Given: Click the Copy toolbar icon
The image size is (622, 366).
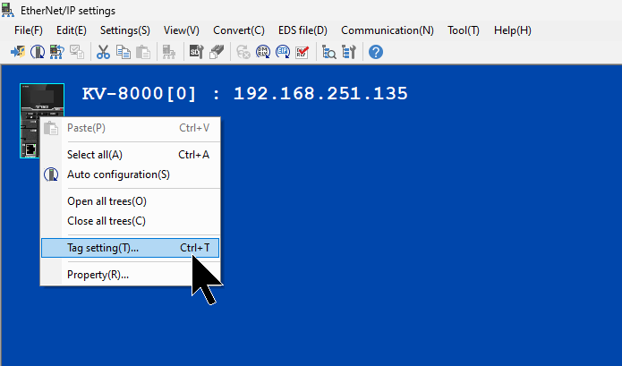Looking at the screenshot, I should [x=123, y=52].
